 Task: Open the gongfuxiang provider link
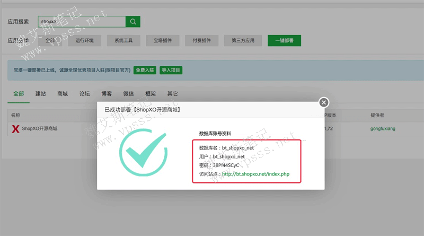pyautogui.click(x=383, y=128)
